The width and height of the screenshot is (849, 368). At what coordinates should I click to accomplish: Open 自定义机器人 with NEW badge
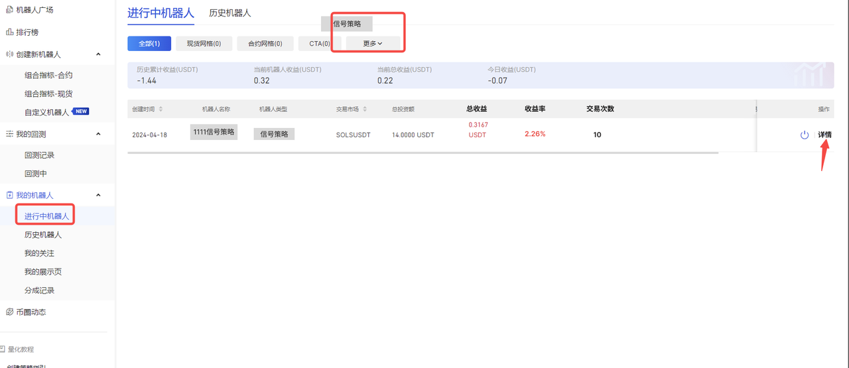tap(46, 112)
